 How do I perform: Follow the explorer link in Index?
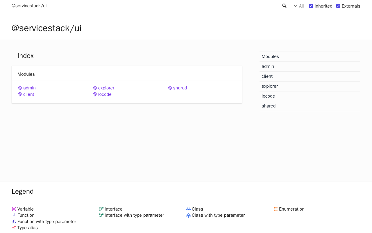[x=106, y=88]
